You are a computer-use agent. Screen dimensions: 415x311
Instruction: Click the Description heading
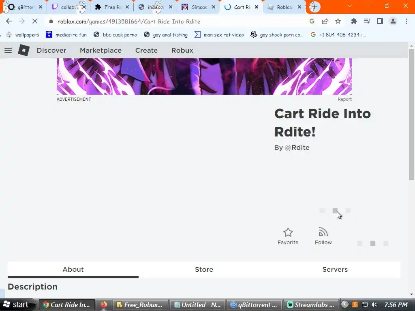coord(32,287)
